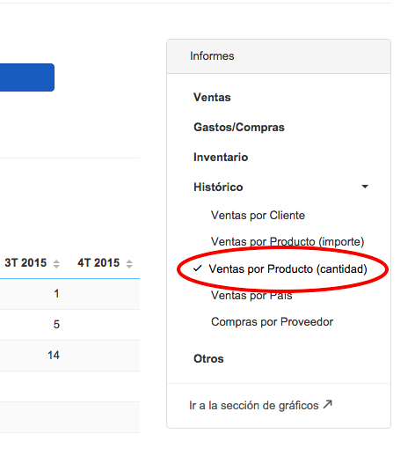Sort by the 3T 2015 column header
This screenshot has width=415, height=463.
(x=25, y=263)
